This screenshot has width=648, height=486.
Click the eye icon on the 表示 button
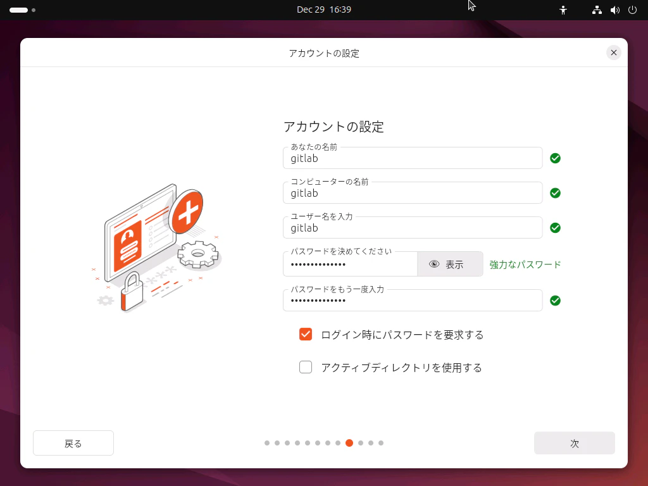[434, 264]
